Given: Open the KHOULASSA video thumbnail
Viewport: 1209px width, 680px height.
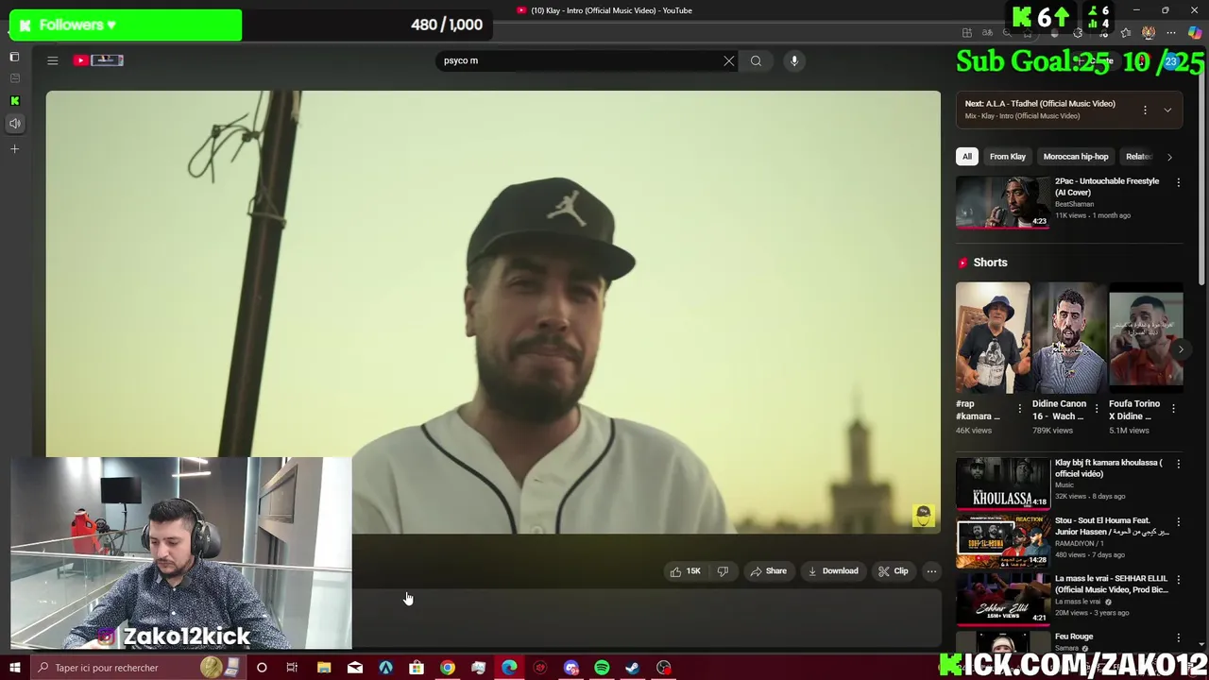Looking at the screenshot, I should click(x=1002, y=484).
